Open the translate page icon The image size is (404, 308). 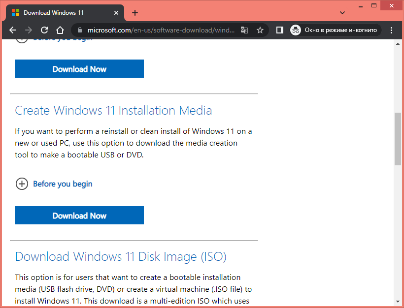(x=244, y=30)
